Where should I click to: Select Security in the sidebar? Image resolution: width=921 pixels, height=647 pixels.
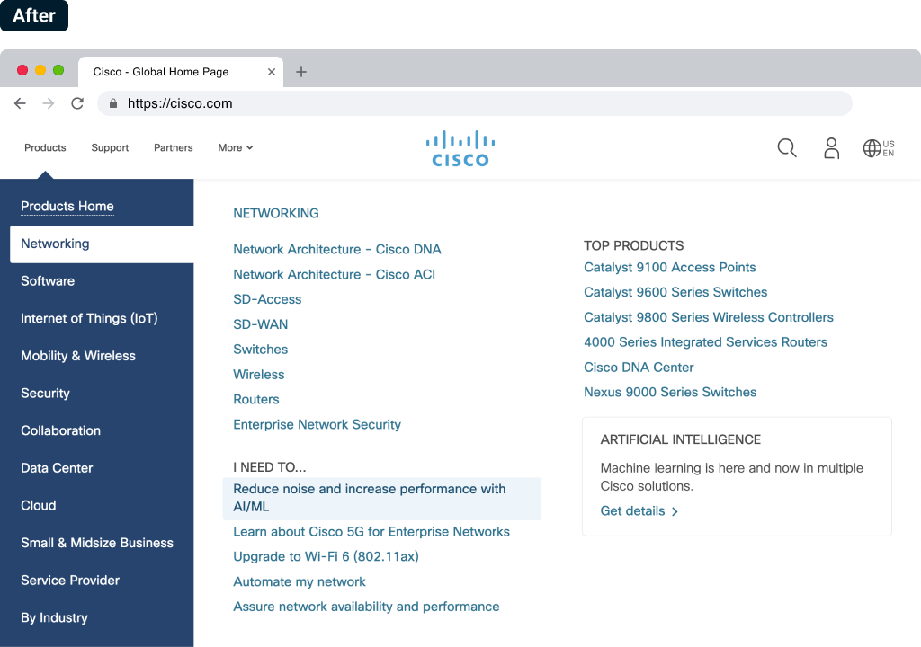45,394
